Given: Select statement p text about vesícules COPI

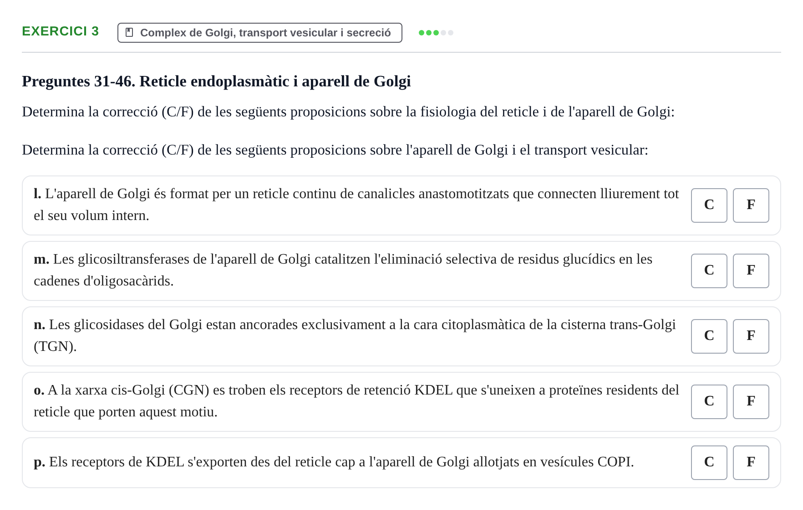Looking at the screenshot, I should [334, 462].
